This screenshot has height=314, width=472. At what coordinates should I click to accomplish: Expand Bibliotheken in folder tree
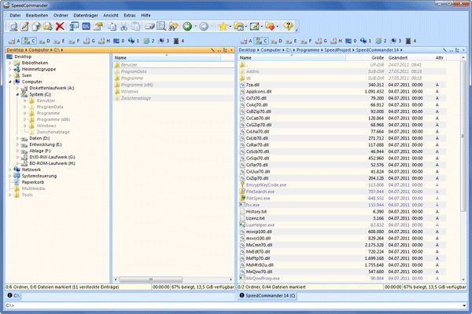coord(10,63)
